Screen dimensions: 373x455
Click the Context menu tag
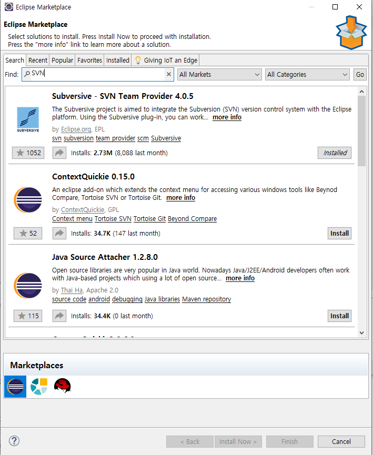(x=72, y=218)
